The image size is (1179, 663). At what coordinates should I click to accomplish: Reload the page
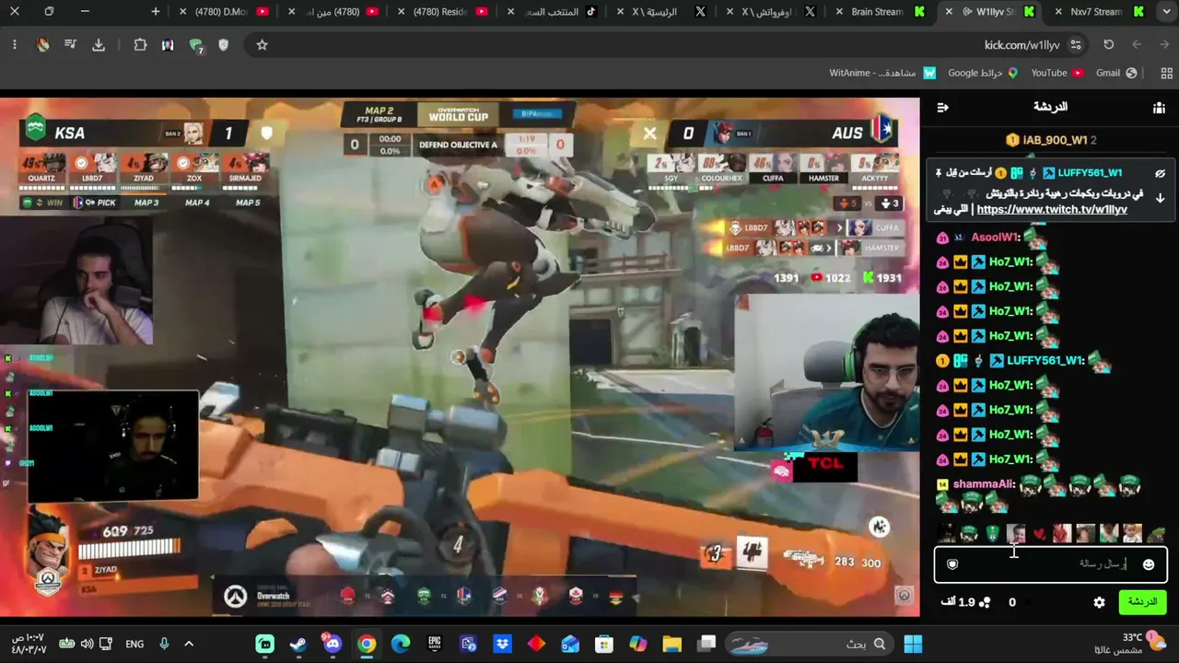[1109, 45]
